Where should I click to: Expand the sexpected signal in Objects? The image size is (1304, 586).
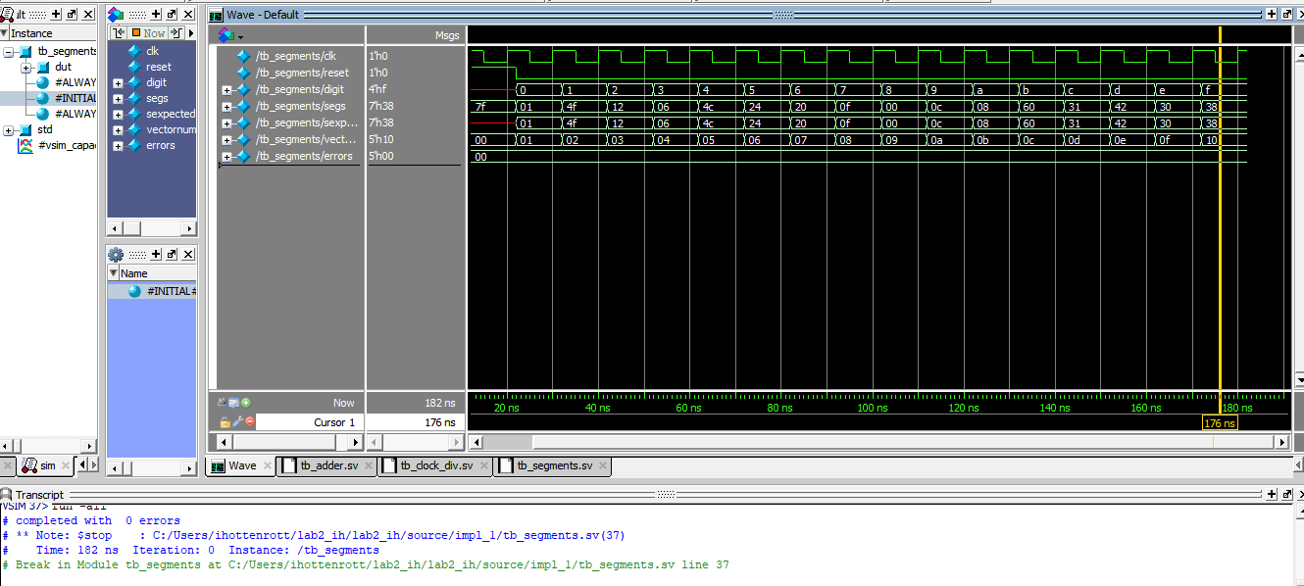click(x=119, y=115)
